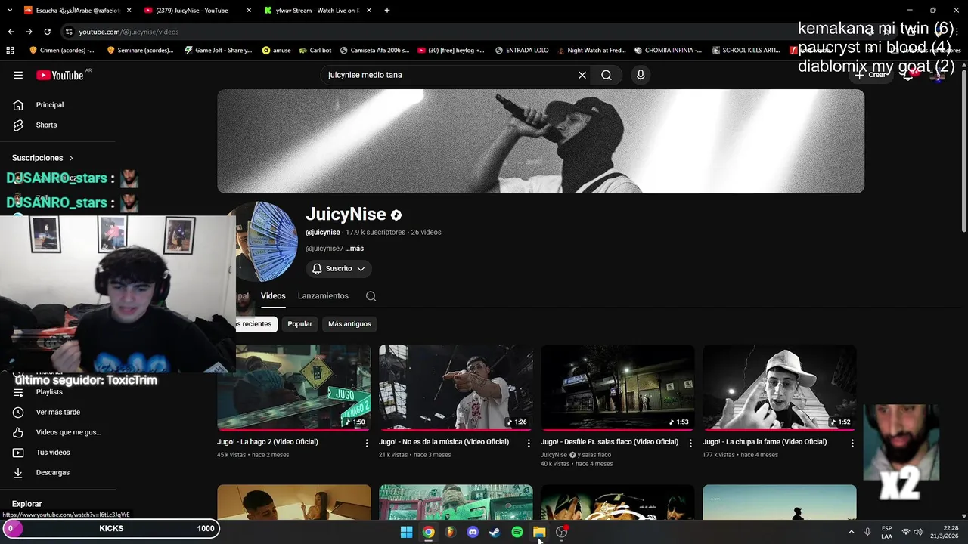
Task: Open the ENTRADA LOLO bookmark
Action: 522,51
